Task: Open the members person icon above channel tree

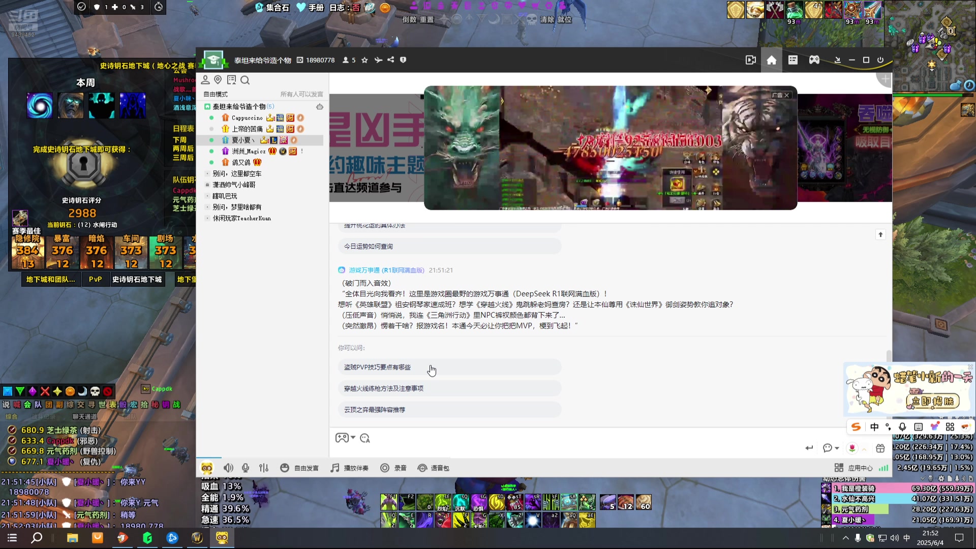Action: [x=205, y=80]
